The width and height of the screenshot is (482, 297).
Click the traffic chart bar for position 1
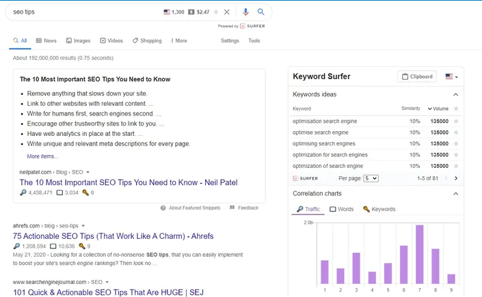pyautogui.click(x=325, y=272)
